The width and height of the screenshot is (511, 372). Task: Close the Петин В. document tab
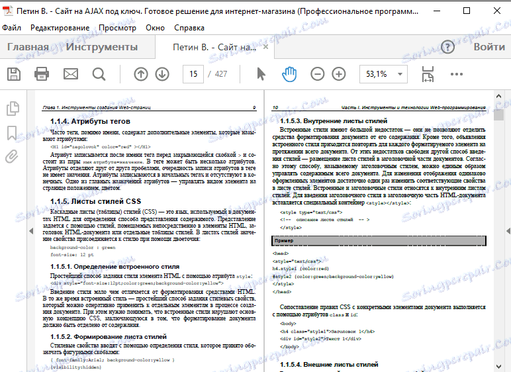[265, 47]
